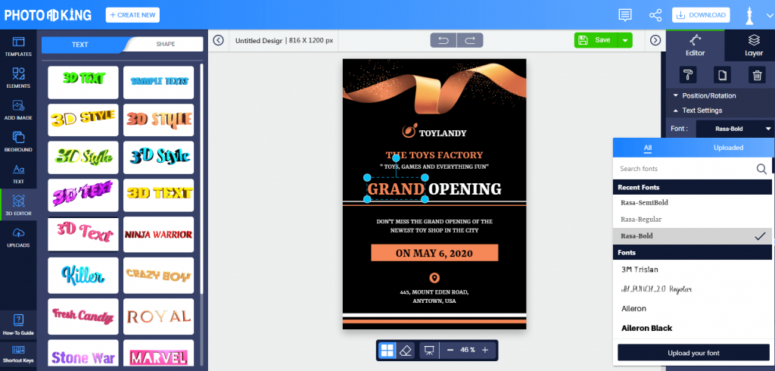The width and height of the screenshot is (775, 371).
Task: Click Upload your font button
Action: click(693, 353)
